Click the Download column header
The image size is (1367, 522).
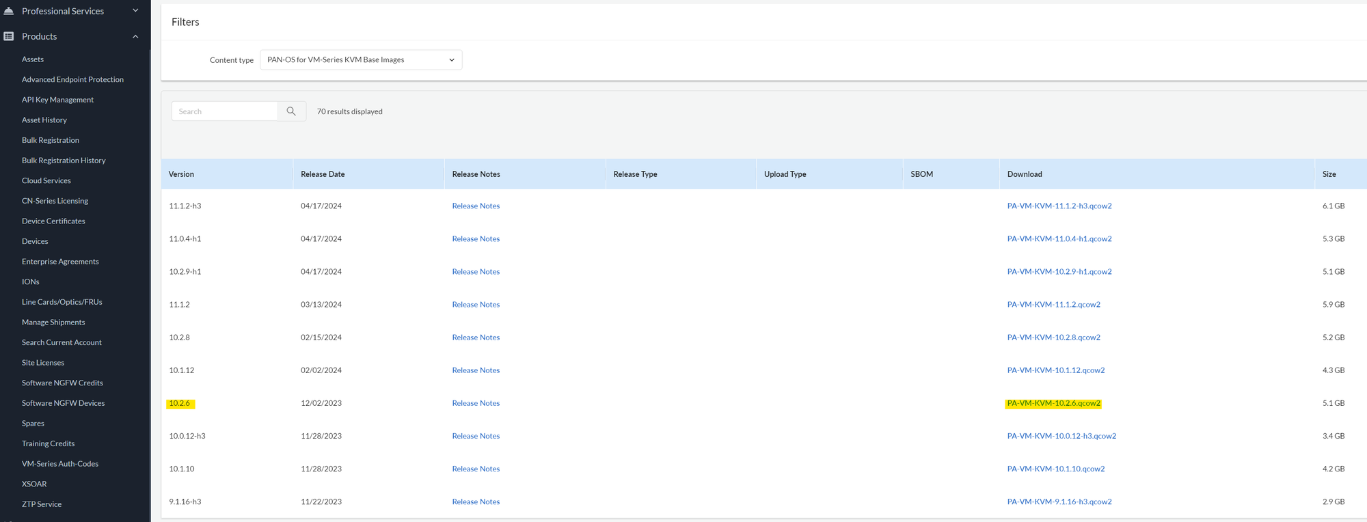click(x=1025, y=174)
